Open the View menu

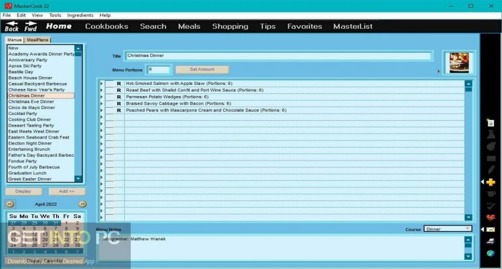tap(37, 15)
